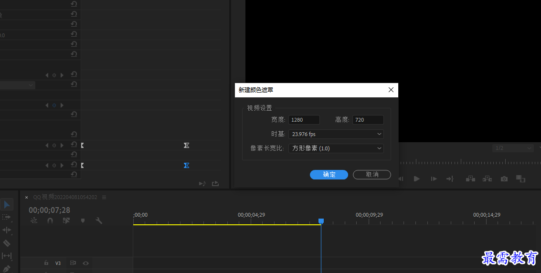The height and width of the screenshot is (273, 541).
Task: Edit the 宽度 width field
Action: coord(304,120)
